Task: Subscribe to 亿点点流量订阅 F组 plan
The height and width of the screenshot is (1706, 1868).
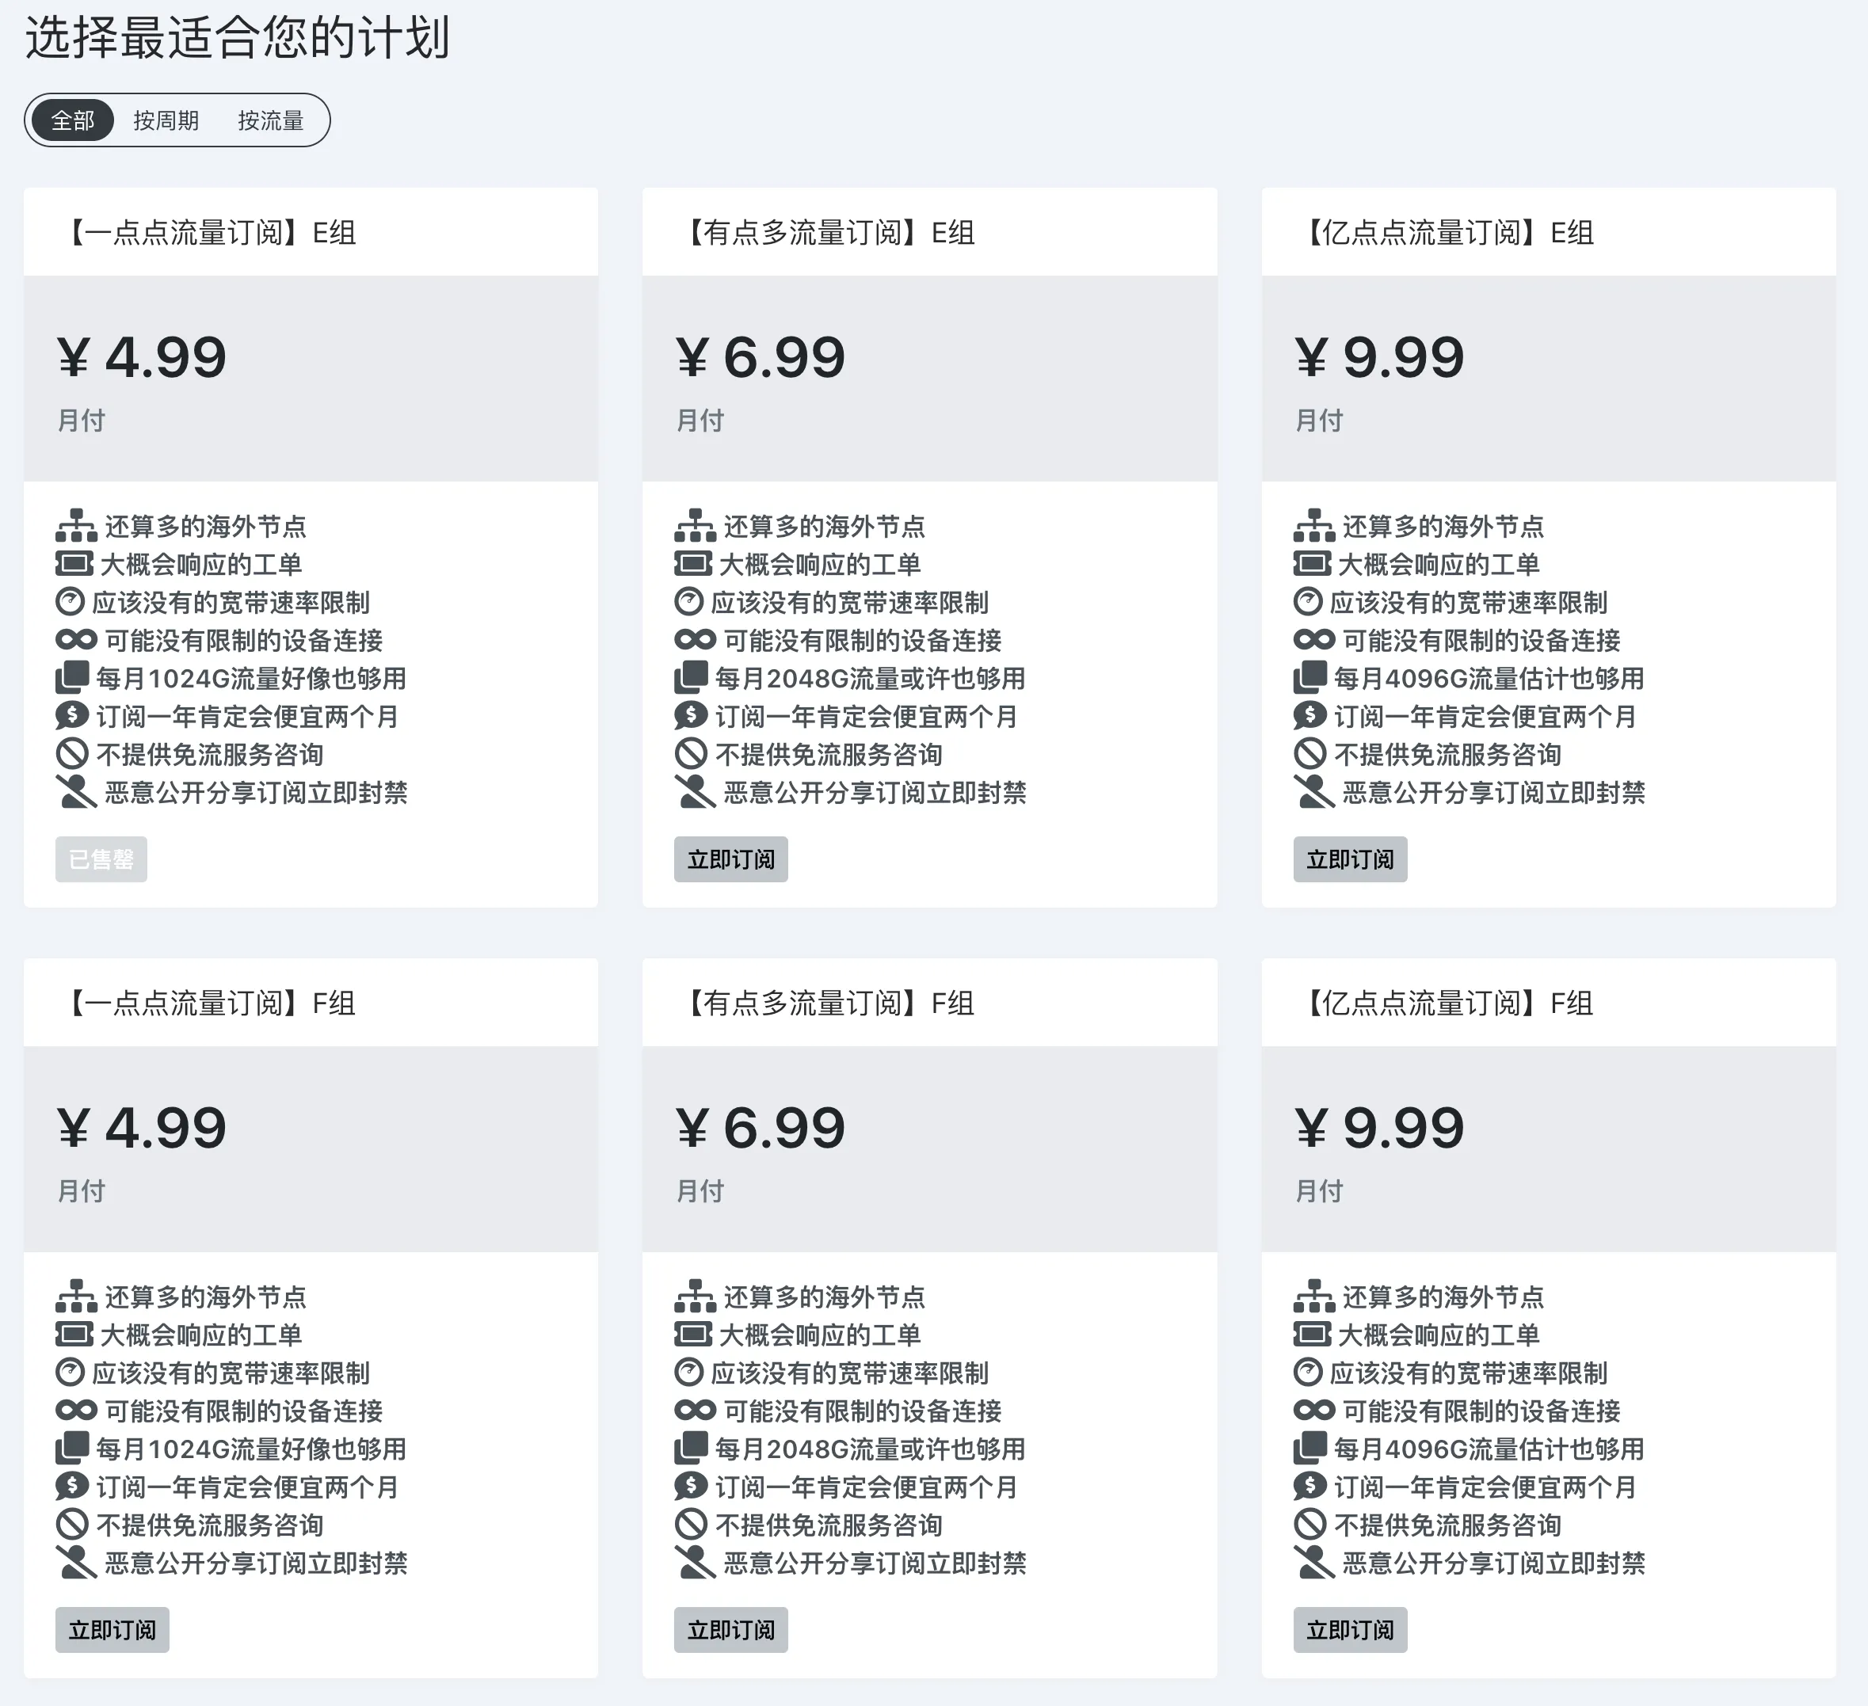Action: (x=1349, y=1630)
